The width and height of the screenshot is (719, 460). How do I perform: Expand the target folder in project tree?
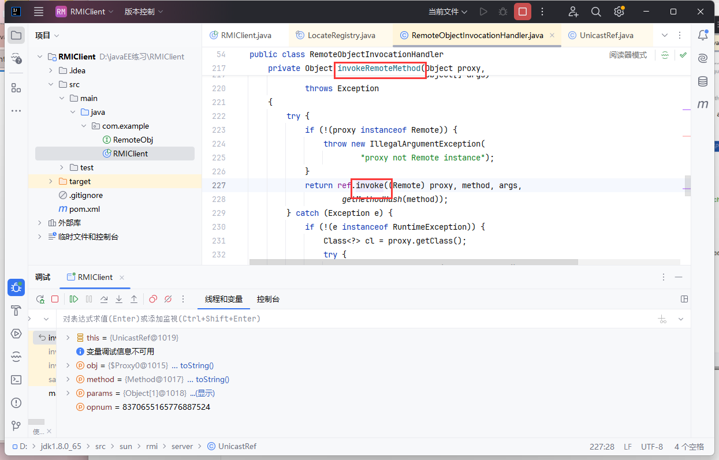(x=51, y=181)
